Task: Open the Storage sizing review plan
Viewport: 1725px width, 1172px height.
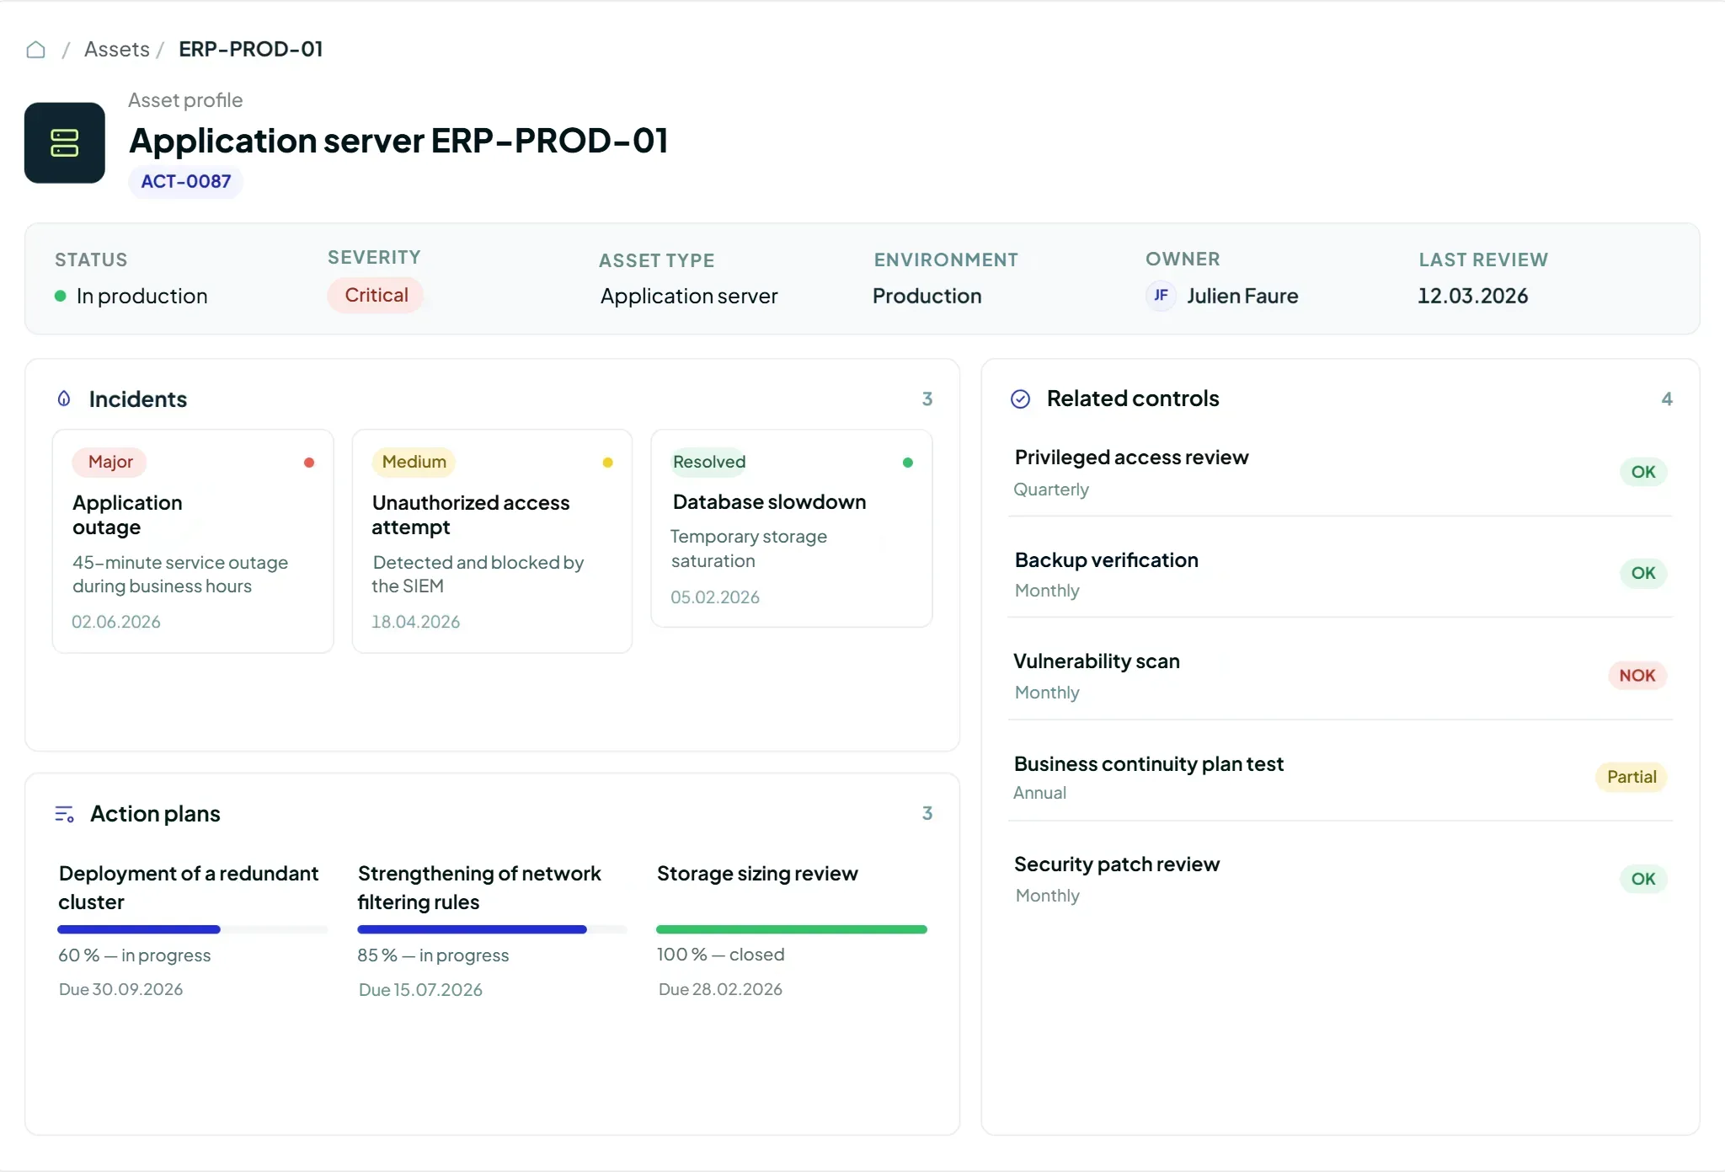Action: 757,874
